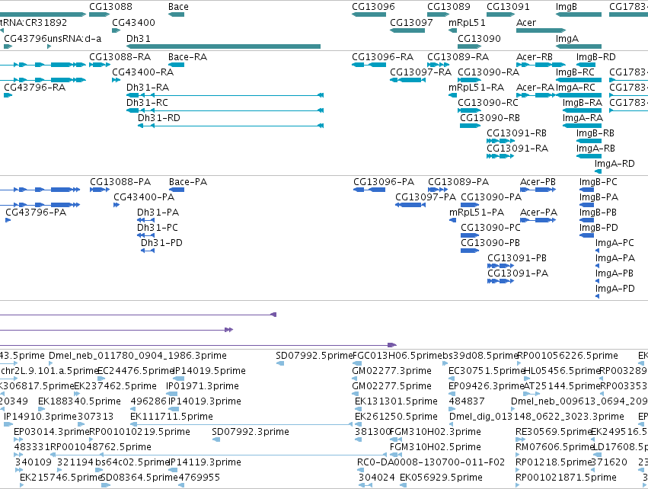648x489 pixels.
Task: Select the 'CG43796-PA' protein label
Action: pyautogui.click(x=36, y=213)
